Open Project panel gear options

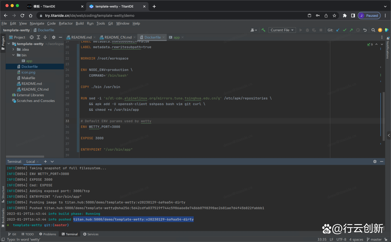(x=54, y=37)
